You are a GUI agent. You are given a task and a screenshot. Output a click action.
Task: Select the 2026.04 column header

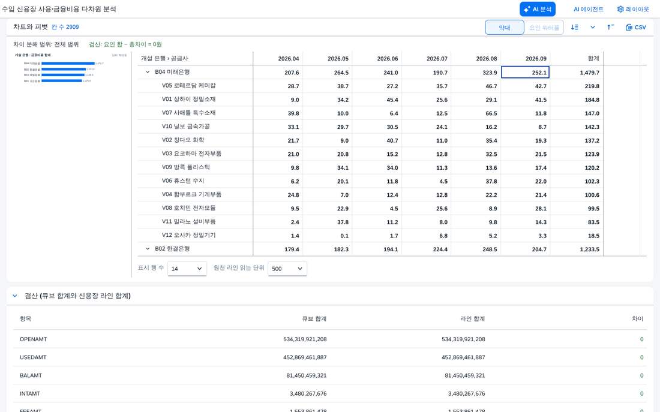click(289, 59)
